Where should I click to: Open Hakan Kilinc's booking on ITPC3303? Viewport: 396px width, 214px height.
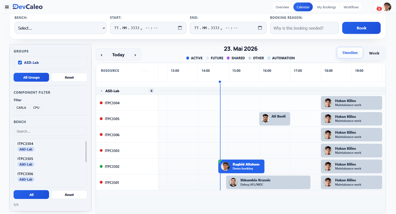pos(351,150)
